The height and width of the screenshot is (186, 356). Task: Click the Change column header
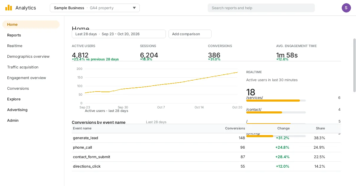tap(283, 129)
